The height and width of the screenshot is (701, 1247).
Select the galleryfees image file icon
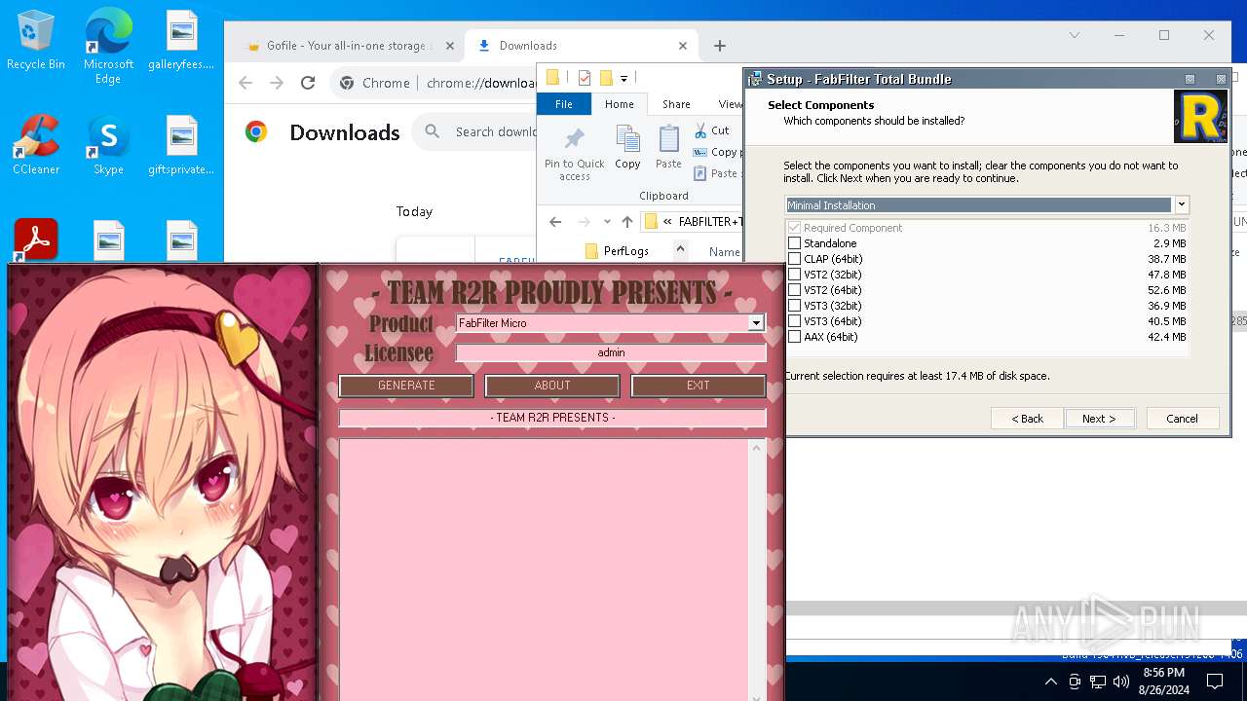click(181, 41)
